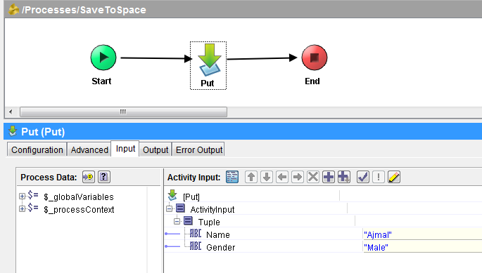Select $_globalVariables in Process Data

(x=79, y=197)
